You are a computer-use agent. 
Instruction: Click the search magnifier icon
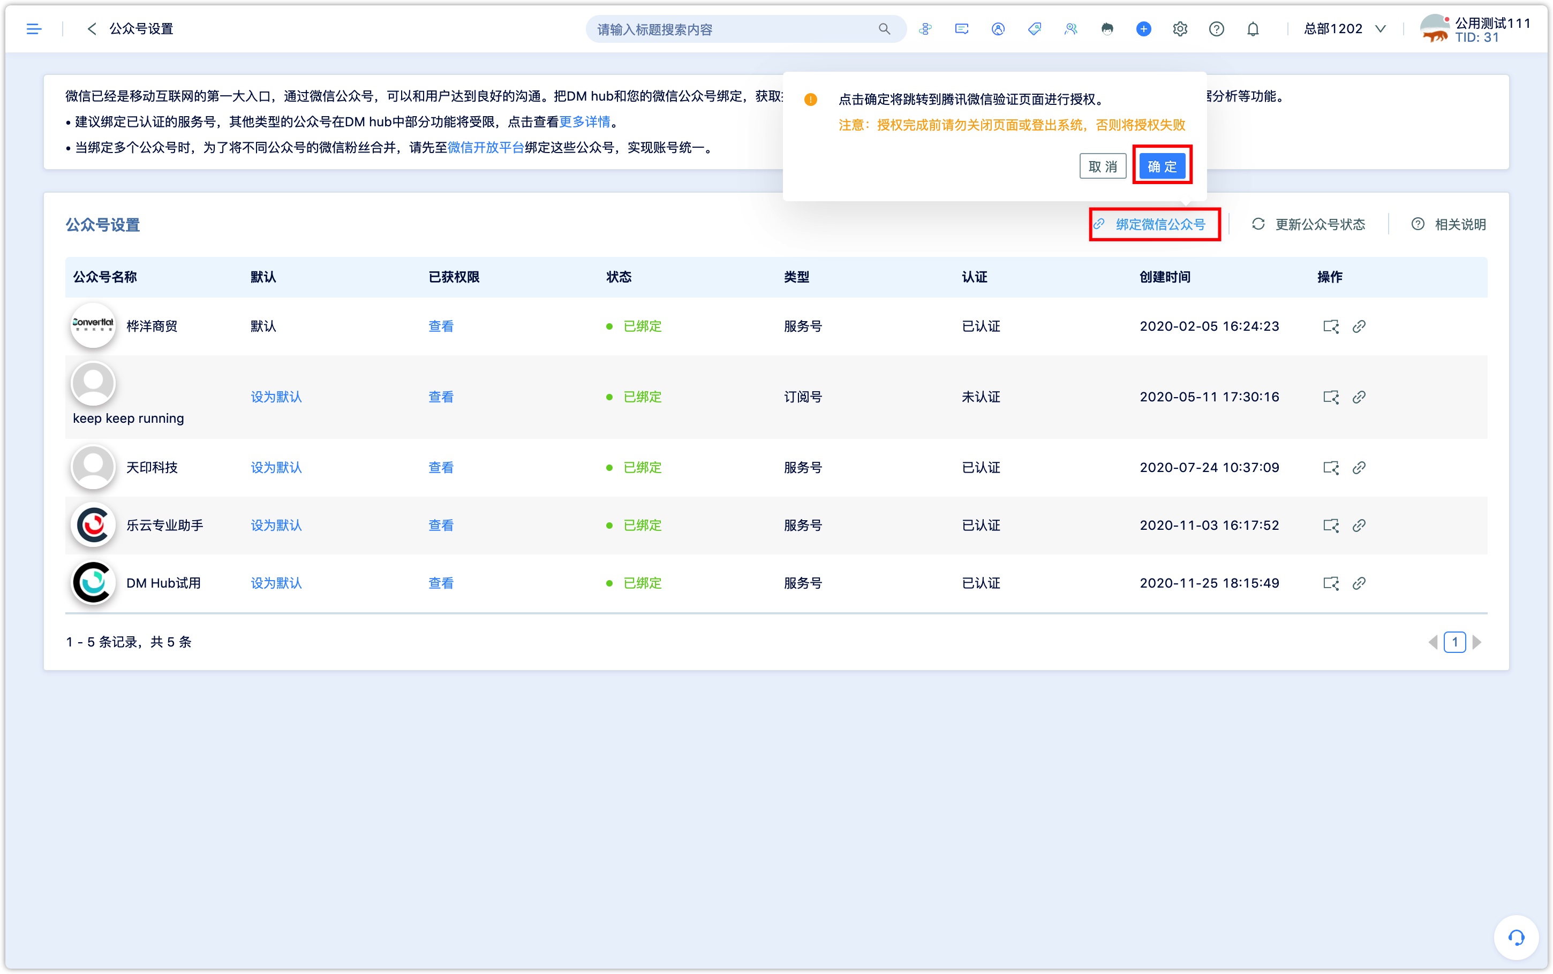click(884, 29)
